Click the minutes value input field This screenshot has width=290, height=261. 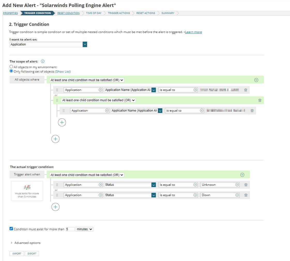point(70,229)
